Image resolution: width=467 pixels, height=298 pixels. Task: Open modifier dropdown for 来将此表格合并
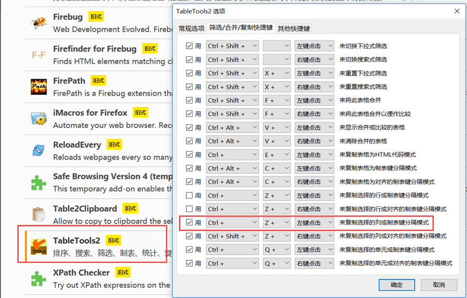tap(232, 100)
